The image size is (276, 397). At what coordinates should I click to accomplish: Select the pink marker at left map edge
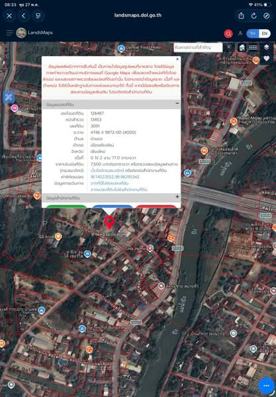(15, 109)
